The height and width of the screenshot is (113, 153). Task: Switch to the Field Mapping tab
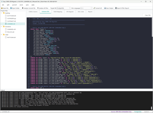click(x=58, y=12)
